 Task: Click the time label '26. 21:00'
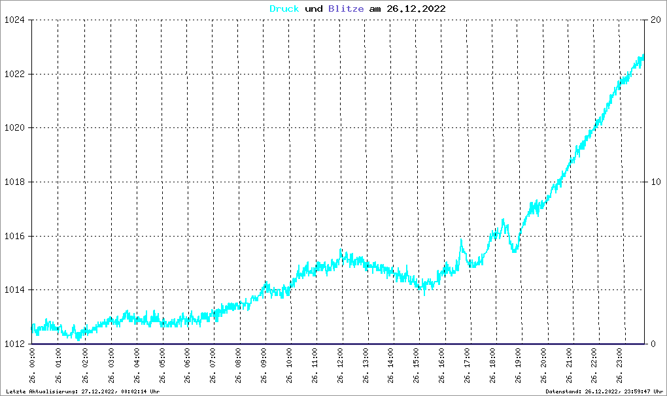[569, 365]
